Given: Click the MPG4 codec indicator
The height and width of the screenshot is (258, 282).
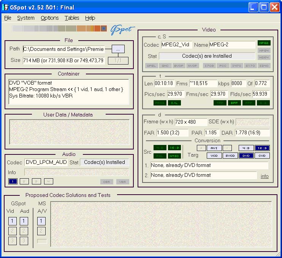Looking at the screenshot, I should [264, 50].
